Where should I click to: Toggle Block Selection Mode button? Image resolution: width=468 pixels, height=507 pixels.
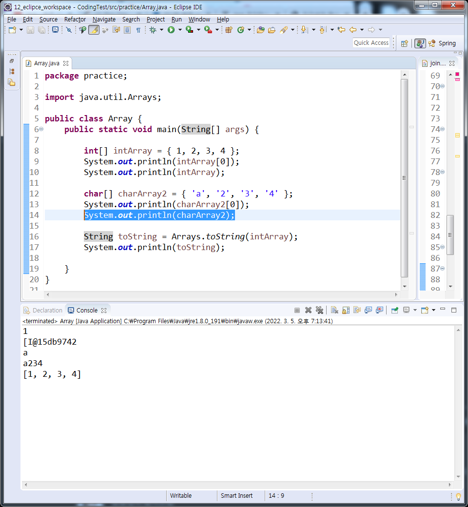[127, 30]
